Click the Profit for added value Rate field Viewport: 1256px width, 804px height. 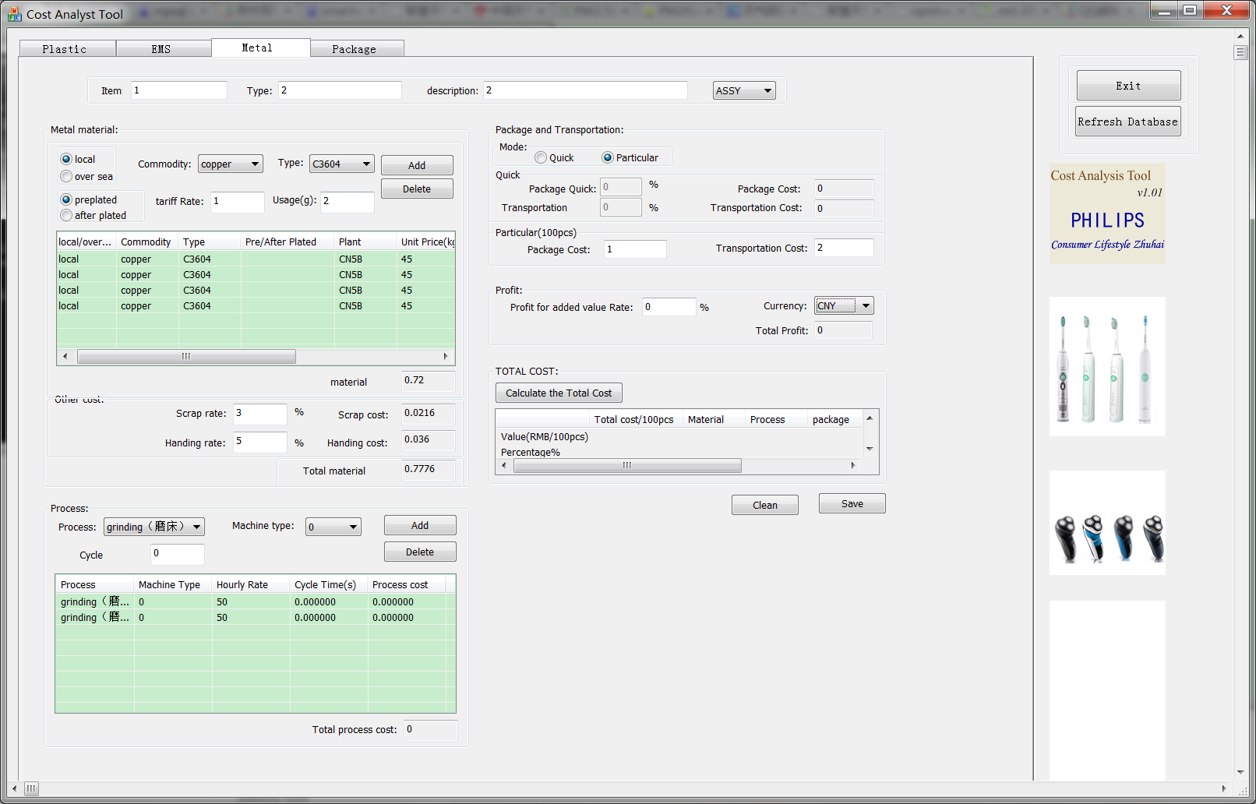point(669,306)
